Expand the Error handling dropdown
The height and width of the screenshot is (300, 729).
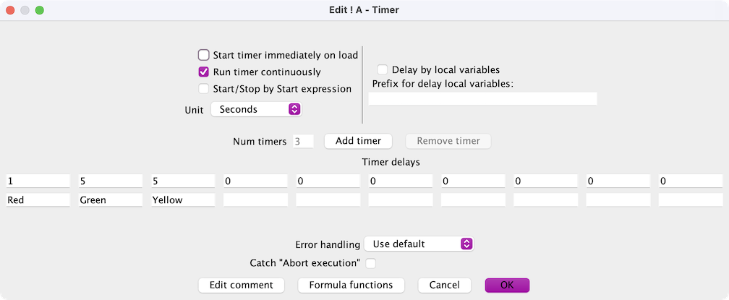coord(419,244)
